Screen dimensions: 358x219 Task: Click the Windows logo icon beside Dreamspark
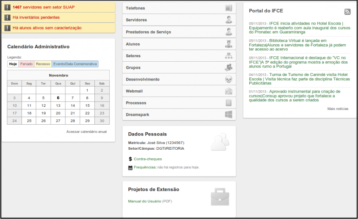229,114
